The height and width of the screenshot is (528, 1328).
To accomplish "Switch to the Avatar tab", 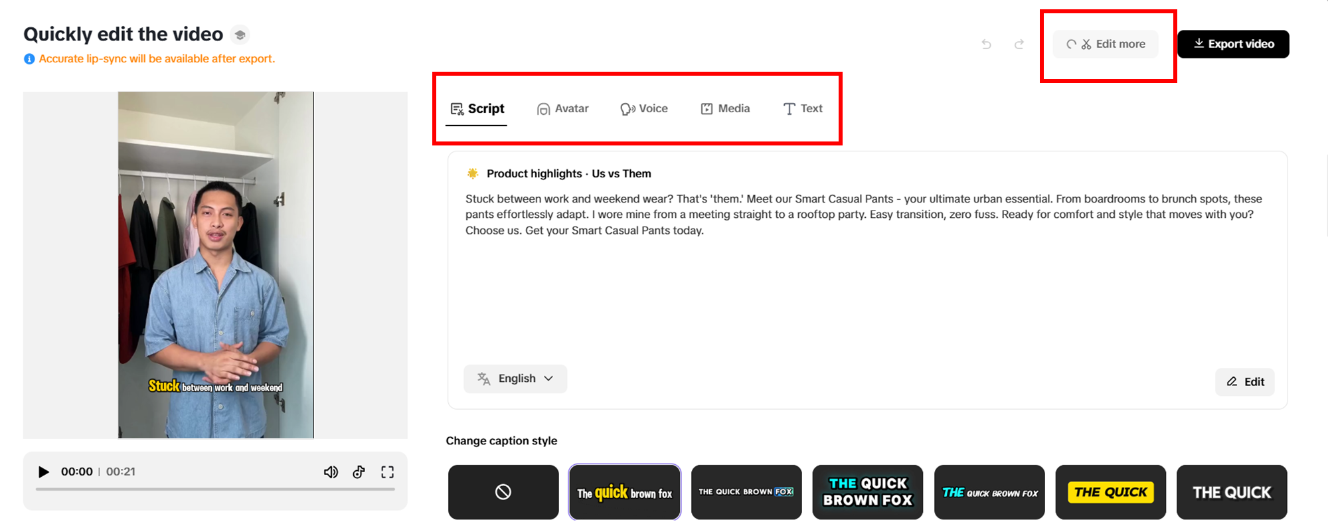I will 562,108.
